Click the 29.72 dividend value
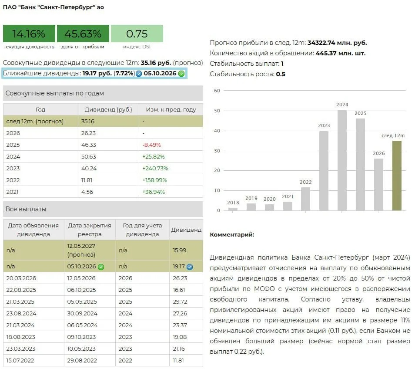This screenshot has height=369, width=415. (180, 302)
